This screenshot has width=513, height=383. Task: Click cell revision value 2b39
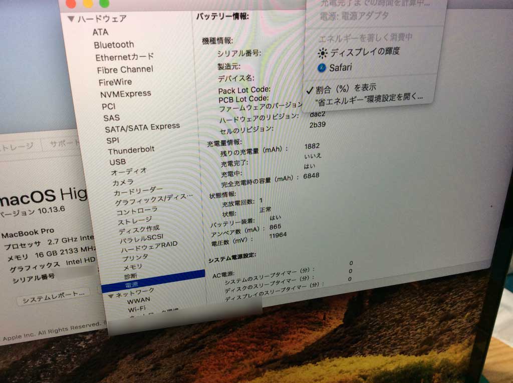tap(317, 125)
